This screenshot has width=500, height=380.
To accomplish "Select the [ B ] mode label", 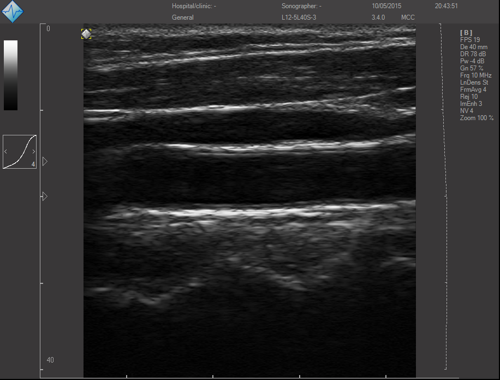I will (466, 33).
